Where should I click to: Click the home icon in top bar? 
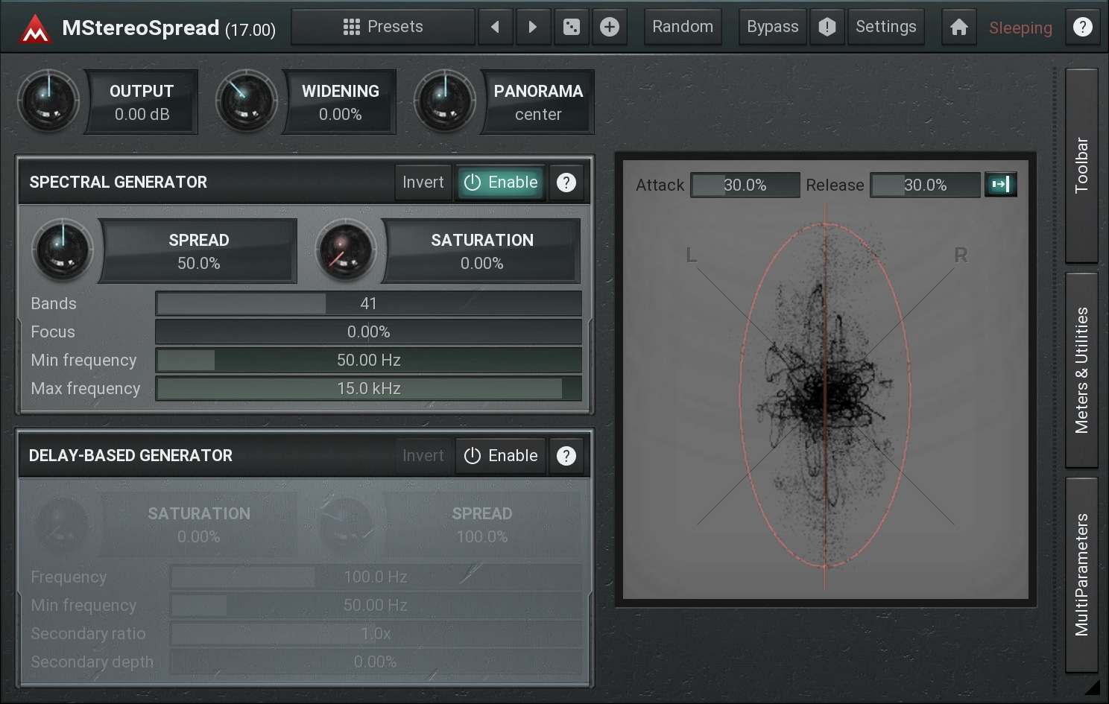coord(958,28)
